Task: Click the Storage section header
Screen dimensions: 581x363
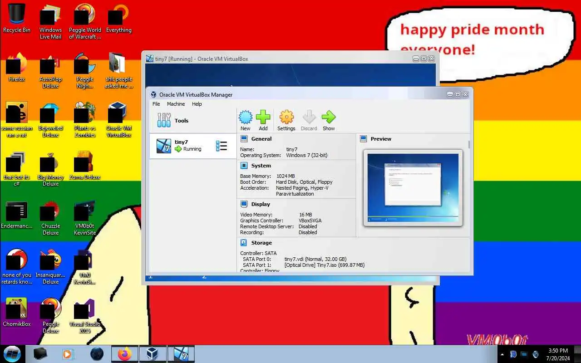Action: (261, 243)
